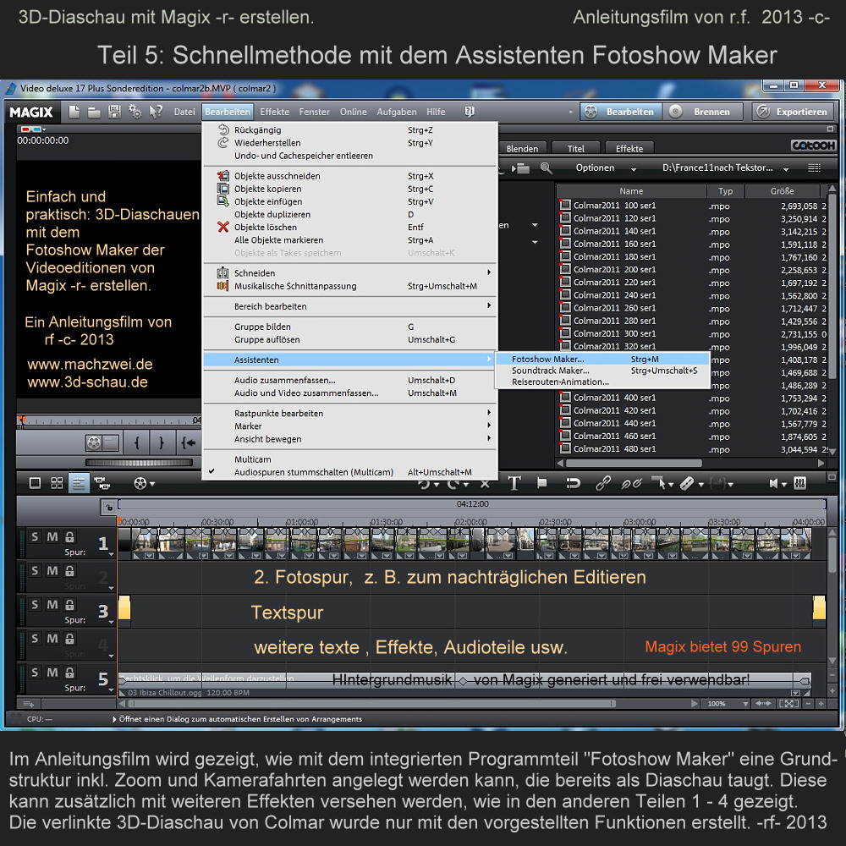
Task: Solo track 5 with the S button
Action: [x=35, y=673]
